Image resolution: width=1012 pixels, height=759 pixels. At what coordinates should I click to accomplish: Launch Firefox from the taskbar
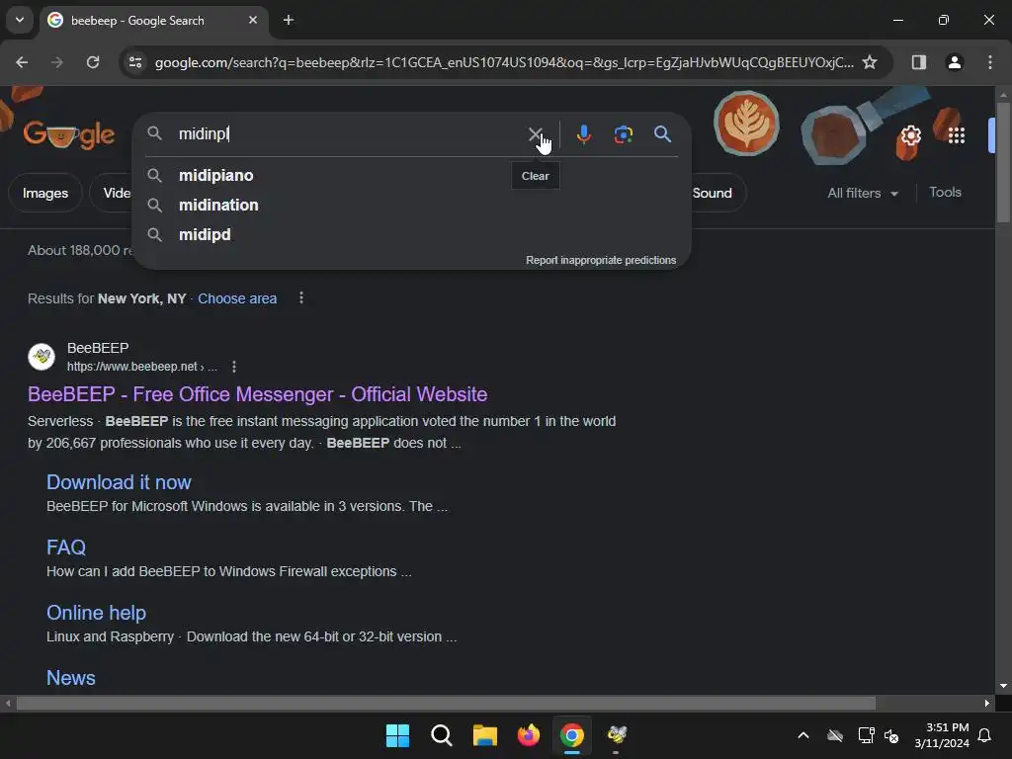[529, 735]
